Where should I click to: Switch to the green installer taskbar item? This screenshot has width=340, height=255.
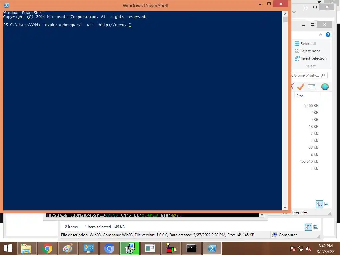point(130,248)
